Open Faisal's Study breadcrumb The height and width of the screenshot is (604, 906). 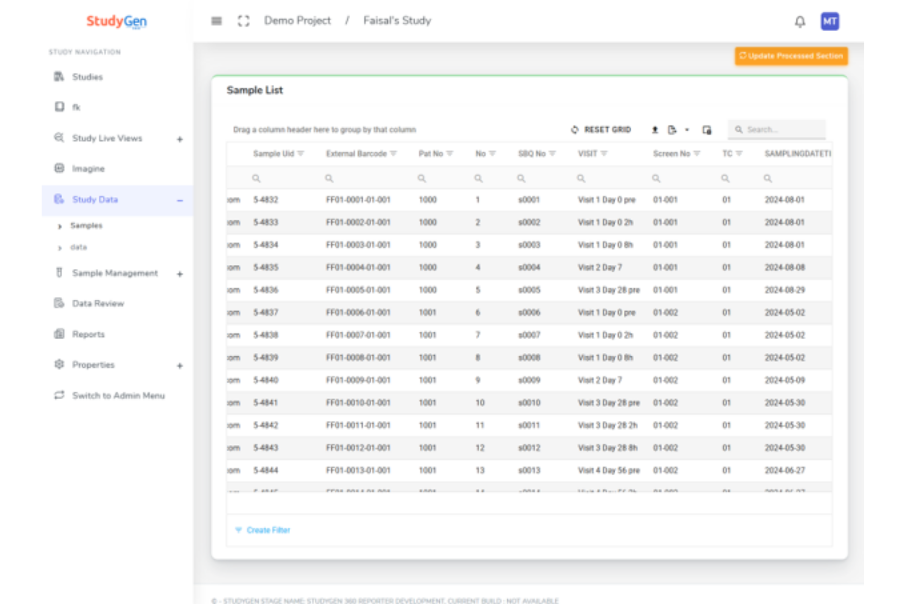tap(397, 21)
